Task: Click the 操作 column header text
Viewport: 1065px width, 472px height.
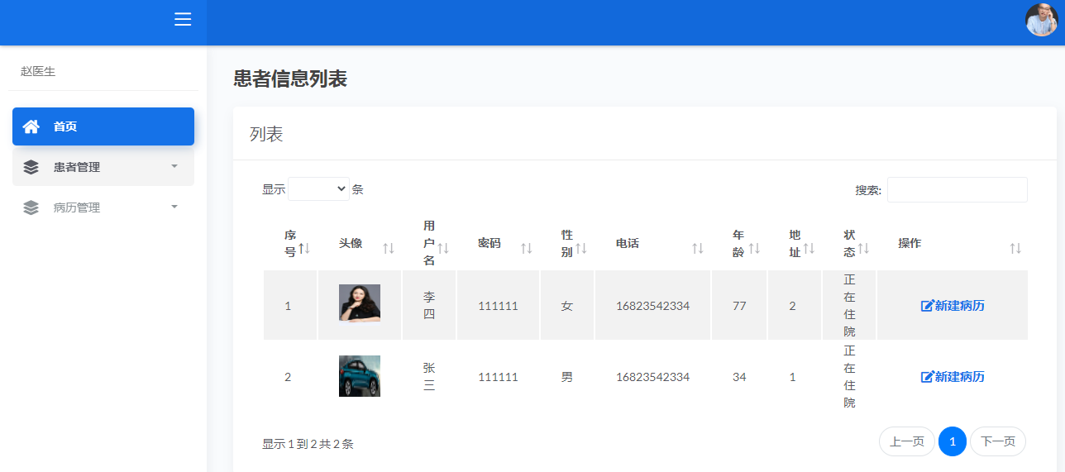Action: [910, 244]
